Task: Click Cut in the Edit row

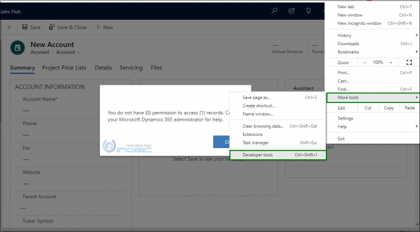Action: (368, 108)
